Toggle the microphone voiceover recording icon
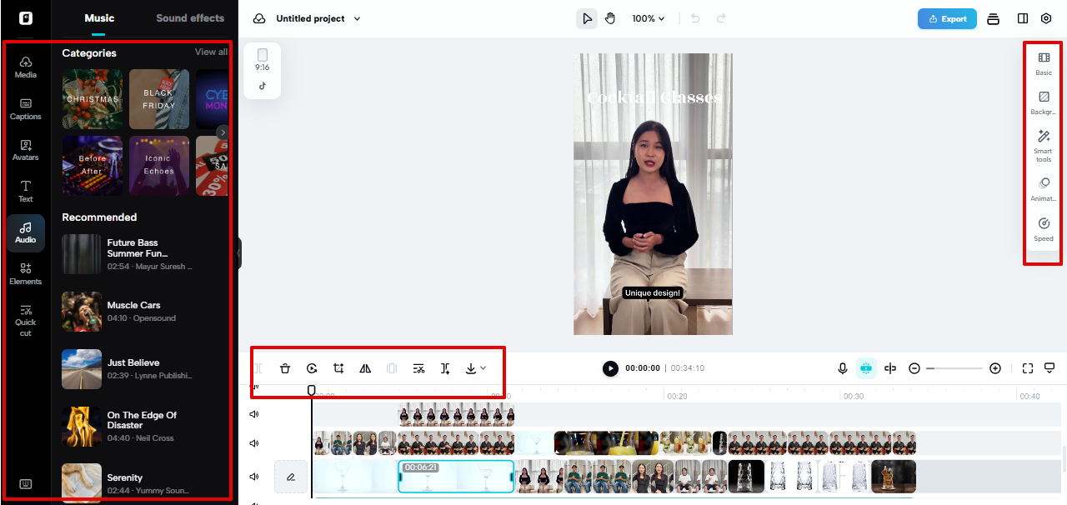Screen dimensions: 1067x505 click(x=842, y=367)
